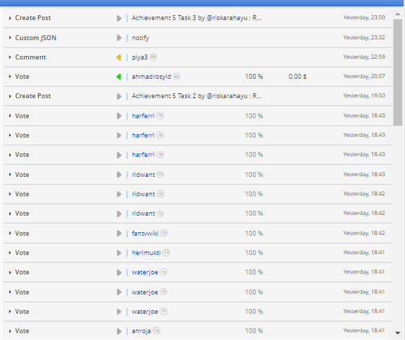Click the green arrow icon beside ahmadrosyid
Viewport: 405px width, 340px height.
coord(119,77)
